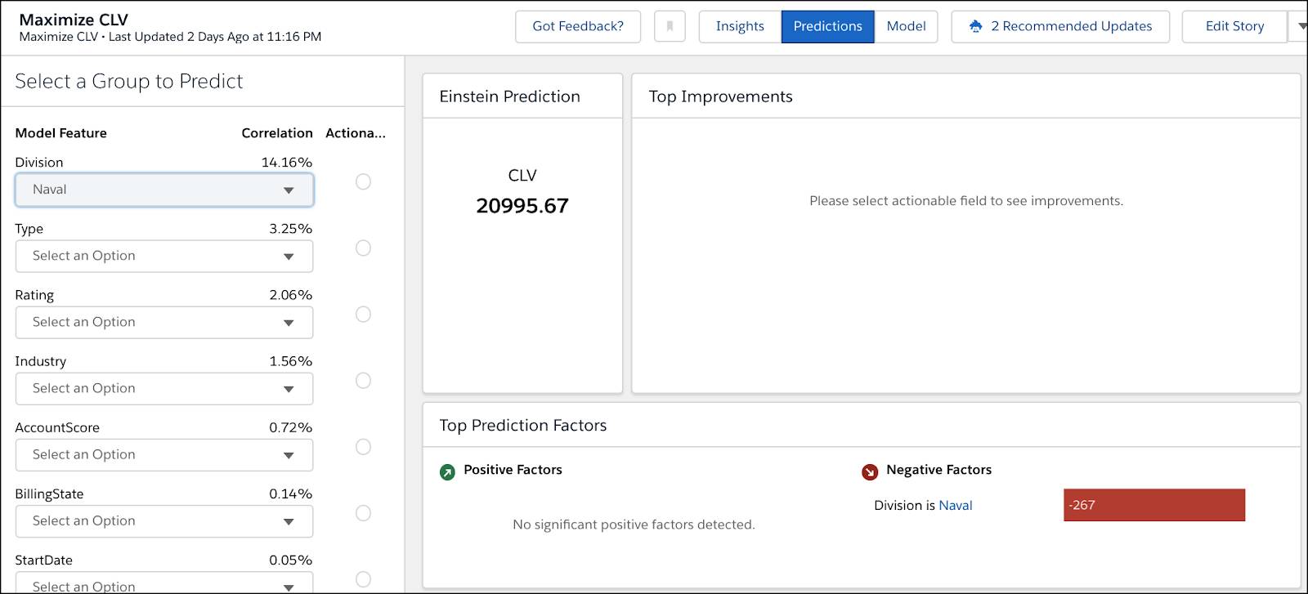Image resolution: width=1308 pixels, height=594 pixels.
Task: Click the red -267 factor bar
Action: (1153, 505)
